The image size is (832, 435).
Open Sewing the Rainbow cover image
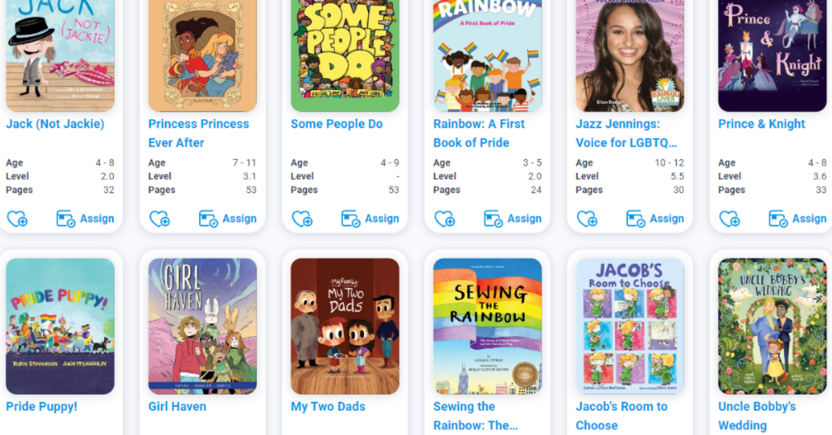pyautogui.click(x=487, y=326)
